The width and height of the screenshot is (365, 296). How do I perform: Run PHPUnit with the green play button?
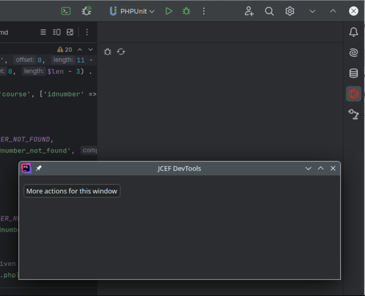click(169, 11)
